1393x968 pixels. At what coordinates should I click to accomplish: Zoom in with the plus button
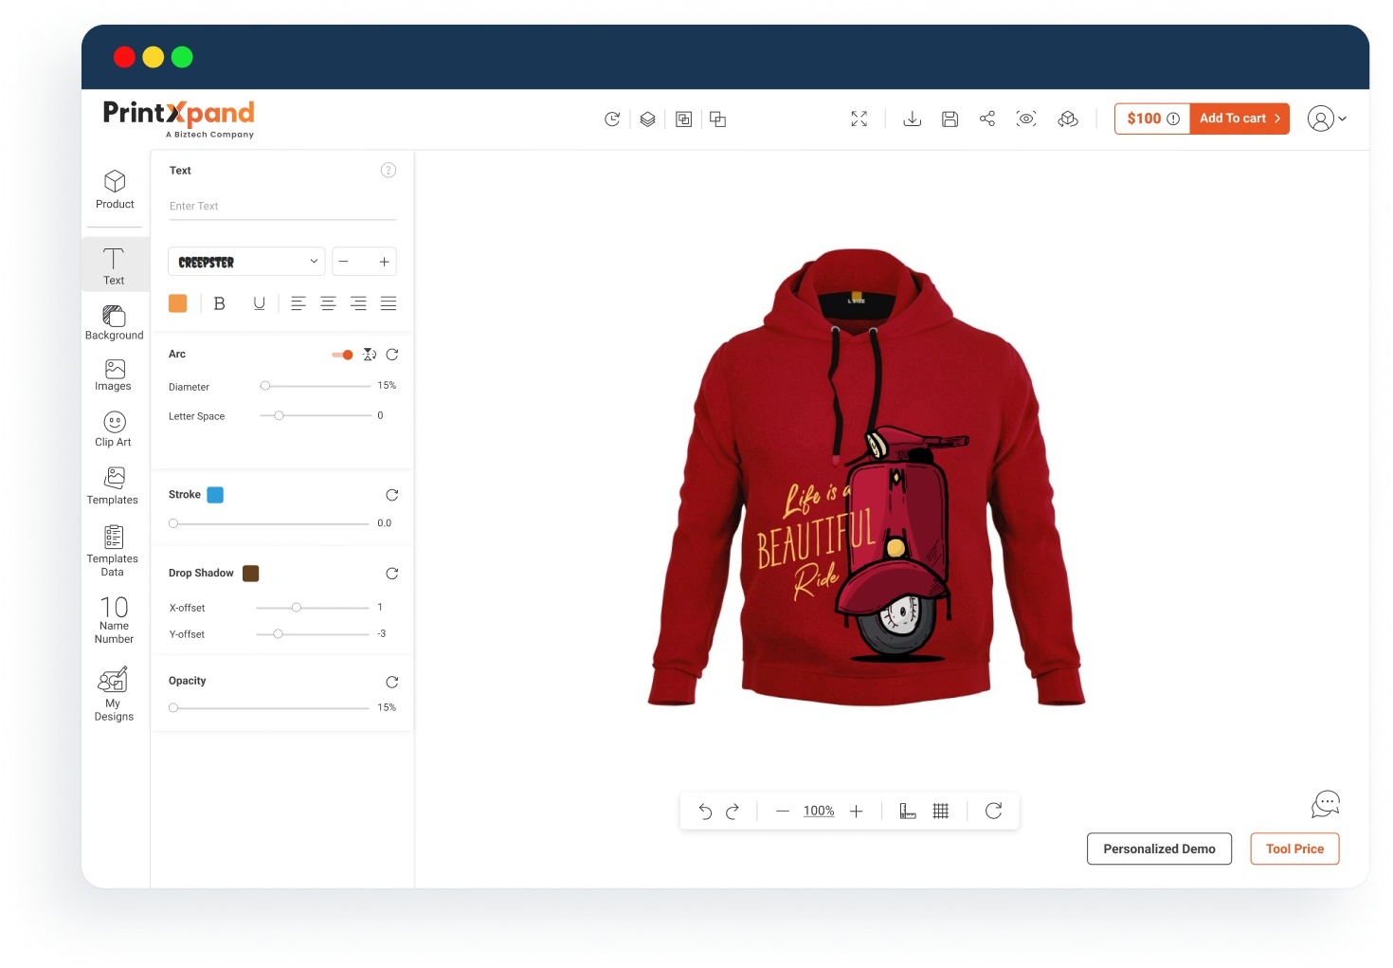coord(857,811)
